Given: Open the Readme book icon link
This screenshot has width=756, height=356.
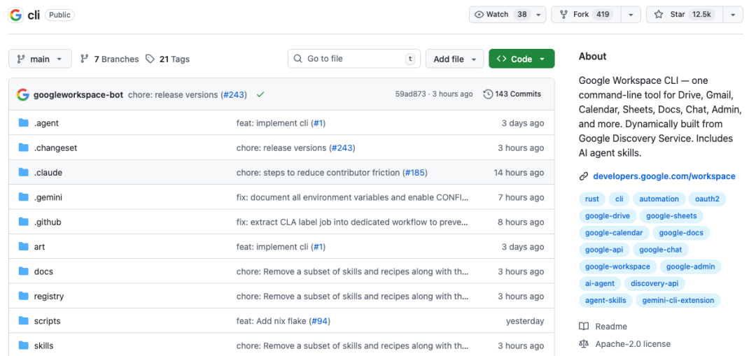Looking at the screenshot, I should pos(584,327).
